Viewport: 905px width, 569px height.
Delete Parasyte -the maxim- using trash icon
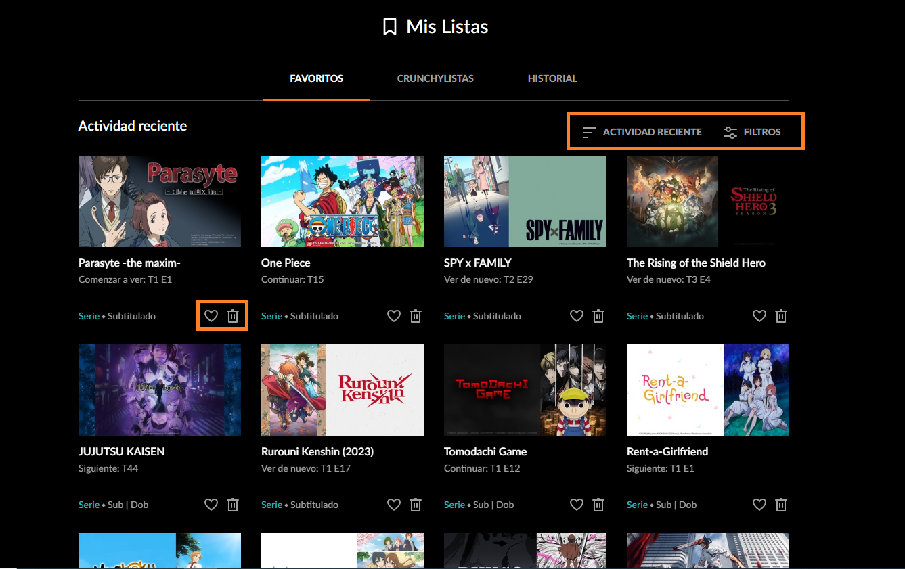233,316
